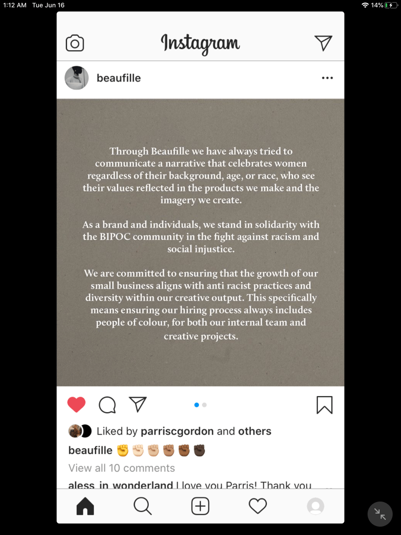Open the Search tab magnifier
The image size is (401, 535).
point(143,506)
